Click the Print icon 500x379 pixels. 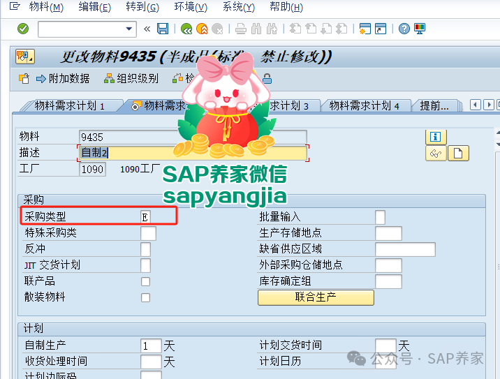coord(241,29)
